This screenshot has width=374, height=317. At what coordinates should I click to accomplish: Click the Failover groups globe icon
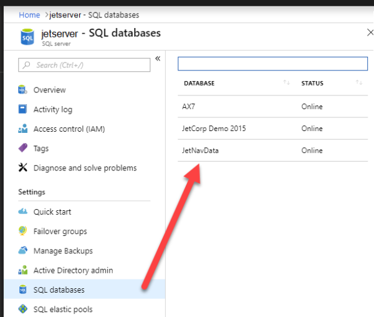tap(22, 231)
